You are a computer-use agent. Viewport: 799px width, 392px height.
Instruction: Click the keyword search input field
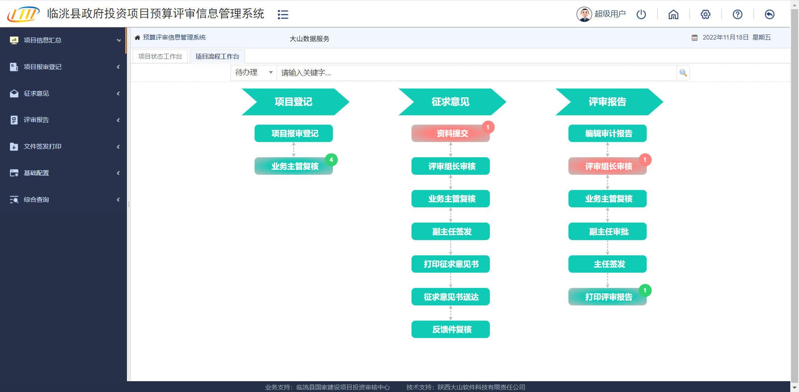[477, 73]
